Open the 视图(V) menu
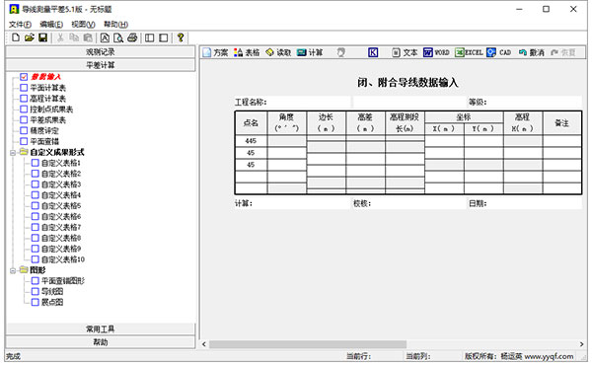Screen dimensions: 592x366 tap(83, 25)
